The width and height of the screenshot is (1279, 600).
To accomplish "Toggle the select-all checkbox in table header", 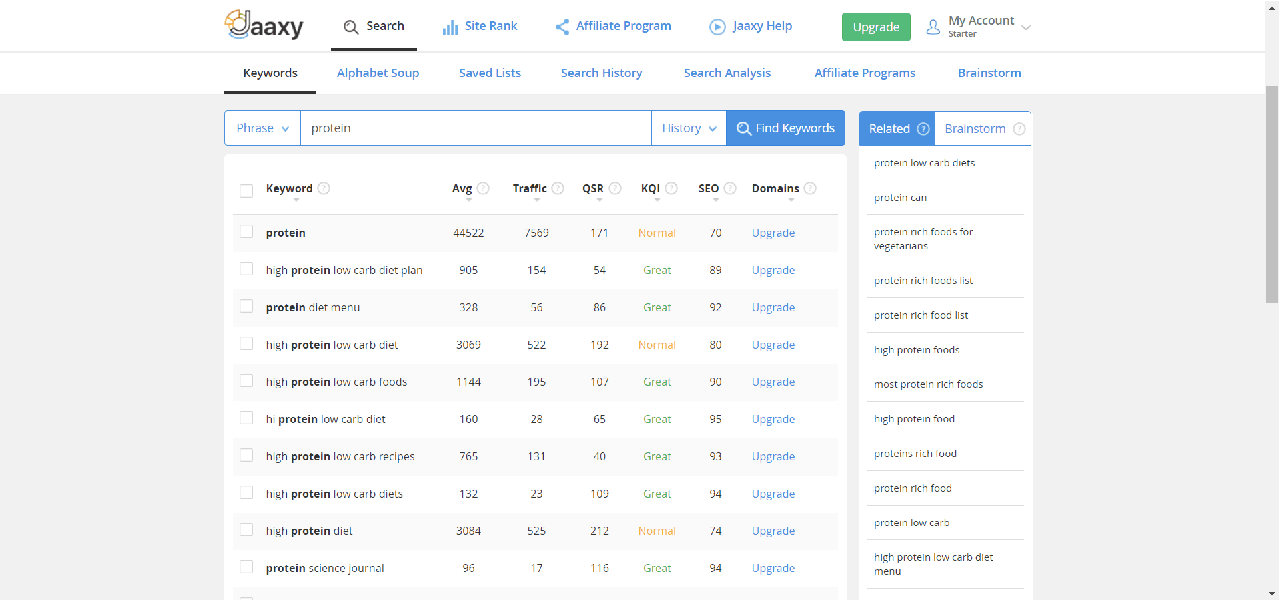I will click(x=246, y=191).
